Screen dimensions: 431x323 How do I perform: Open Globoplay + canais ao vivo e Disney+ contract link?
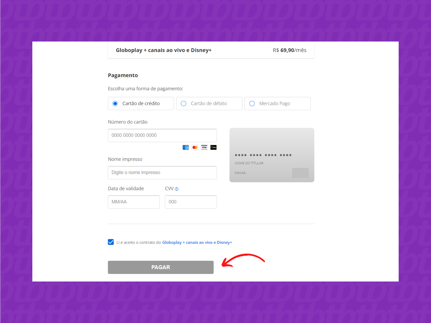[197, 243]
